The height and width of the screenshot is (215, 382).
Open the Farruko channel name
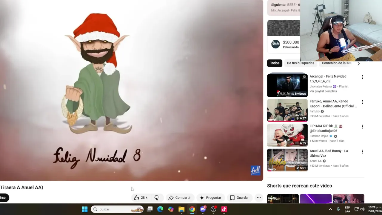315,111
